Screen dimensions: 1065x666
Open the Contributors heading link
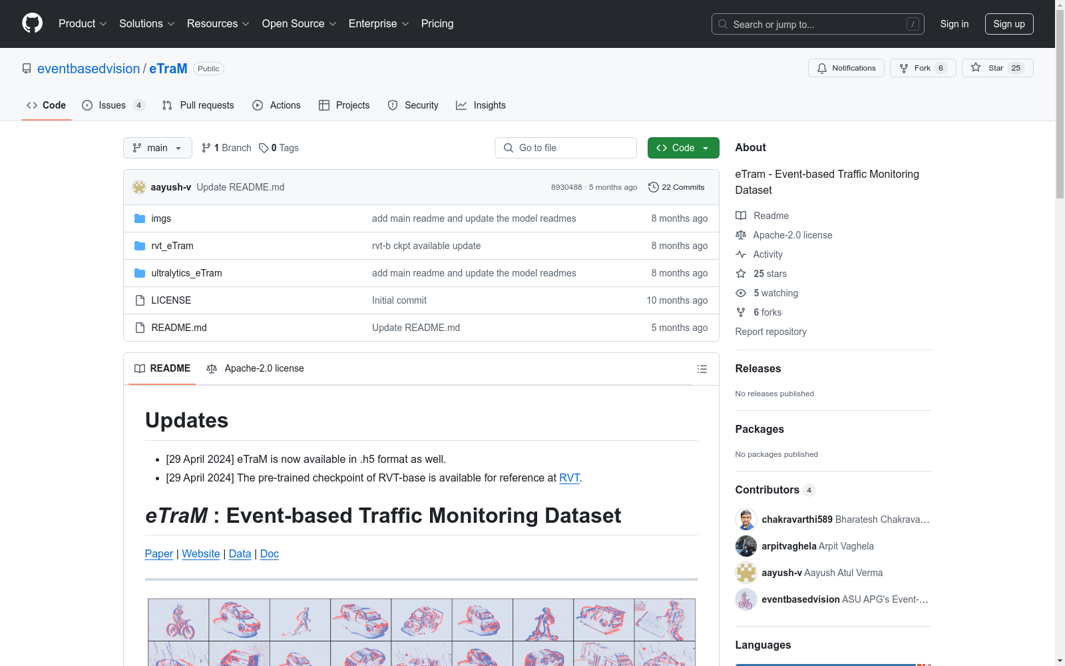coord(775,490)
